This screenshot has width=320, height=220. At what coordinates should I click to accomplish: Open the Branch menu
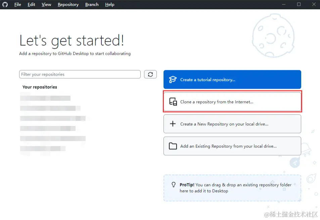pos(92,4)
